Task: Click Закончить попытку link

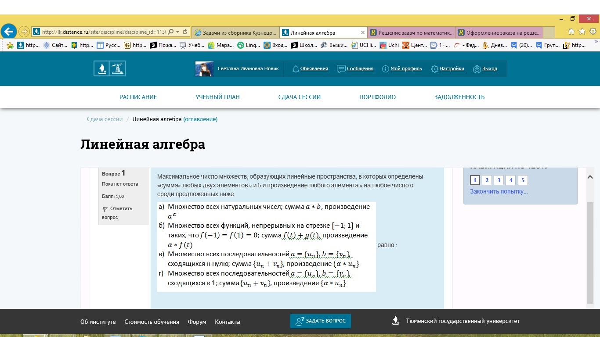Action: click(499, 191)
